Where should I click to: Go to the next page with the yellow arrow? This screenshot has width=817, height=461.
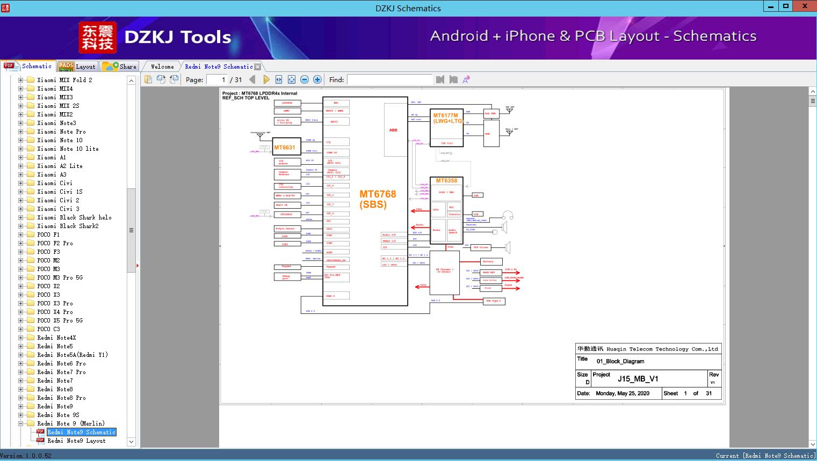point(266,79)
